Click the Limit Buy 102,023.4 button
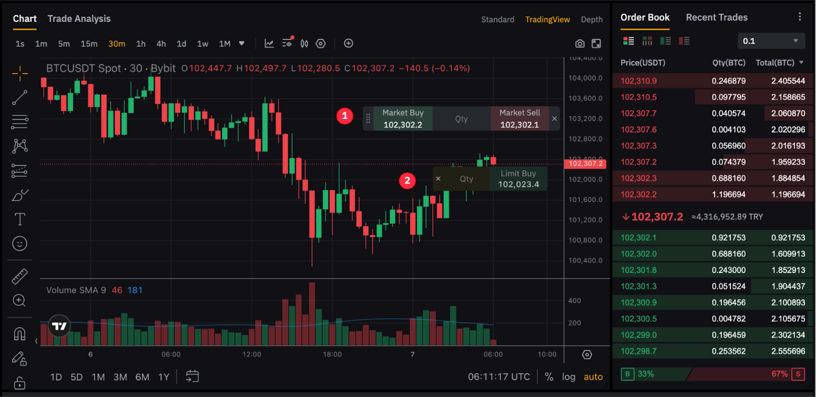 click(x=518, y=179)
